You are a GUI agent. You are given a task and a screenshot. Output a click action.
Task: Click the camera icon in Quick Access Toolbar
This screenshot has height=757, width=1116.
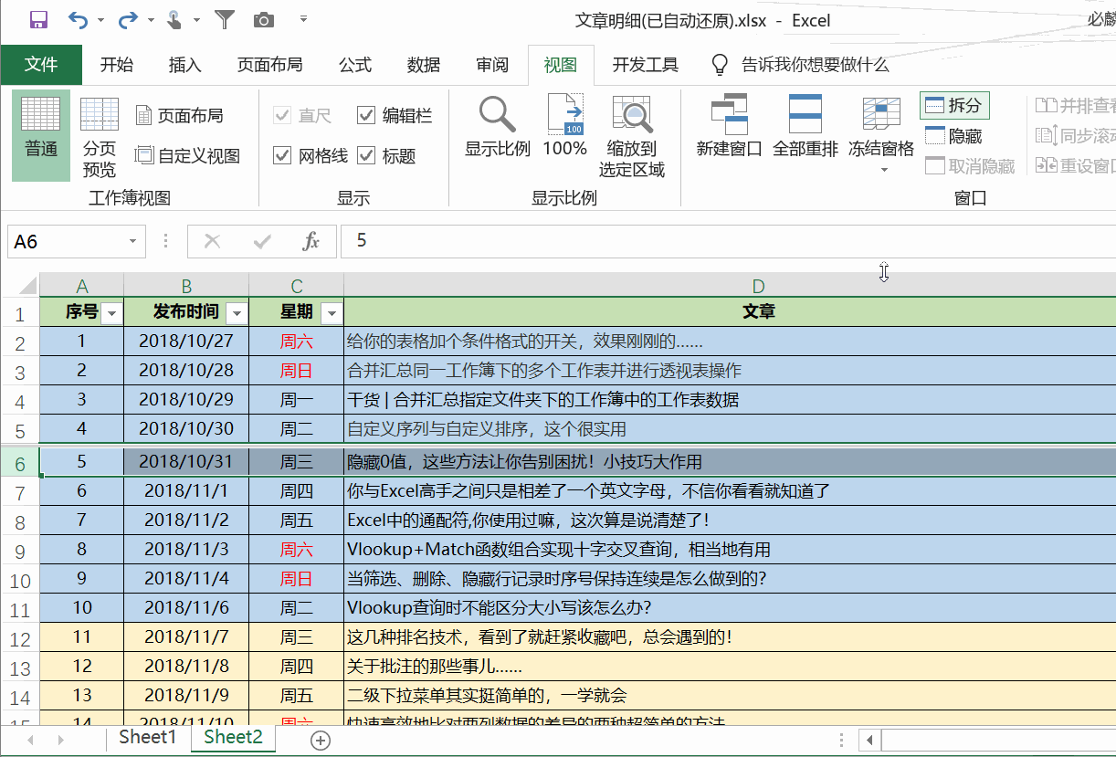264,20
